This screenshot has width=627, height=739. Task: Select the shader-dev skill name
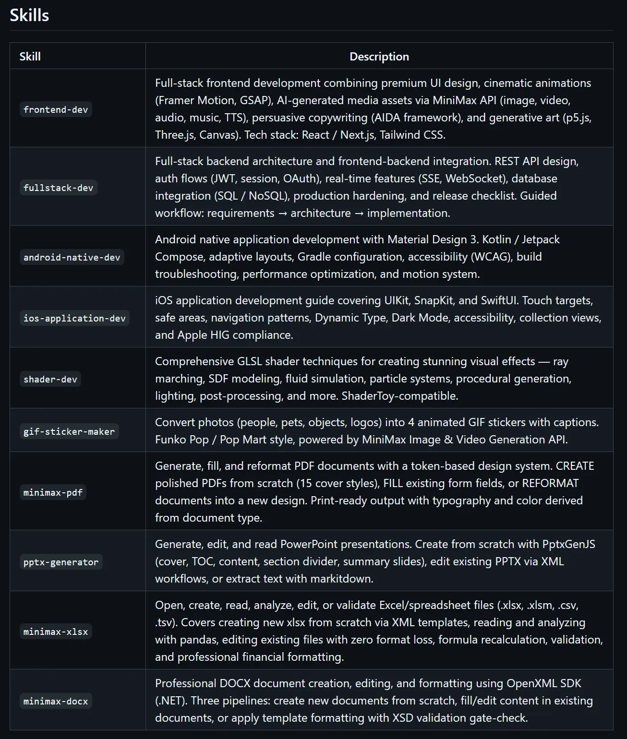[50, 379]
